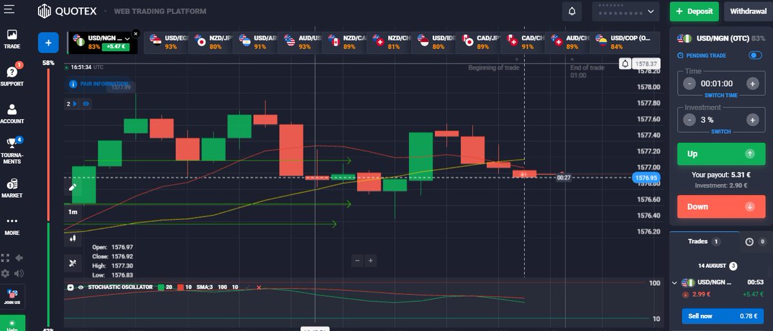
Task: Click red Stochastic color swatch
Action: point(180,287)
